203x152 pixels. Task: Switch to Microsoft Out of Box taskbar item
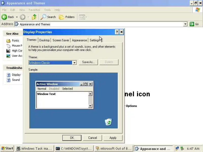(x=114, y=148)
